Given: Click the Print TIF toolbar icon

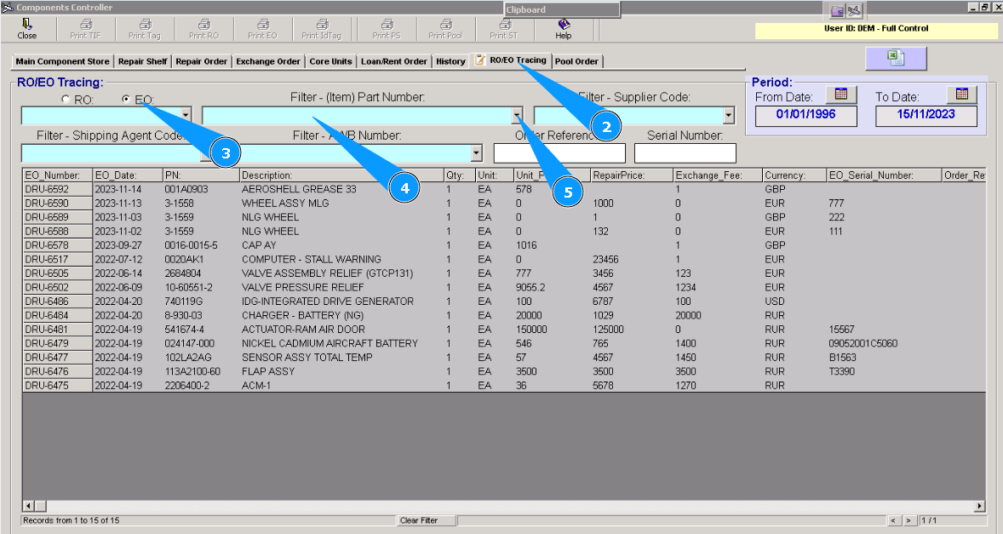Looking at the screenshot, I should click(86, 29).
